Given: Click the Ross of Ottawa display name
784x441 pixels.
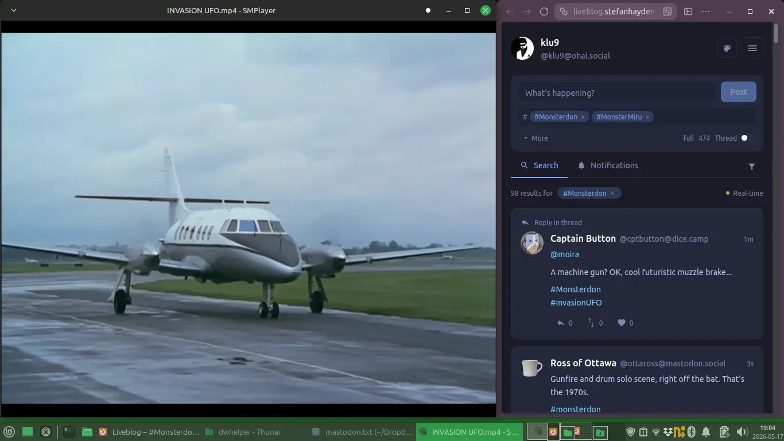Looking at the screenshot, I should [x=583, y=363].
